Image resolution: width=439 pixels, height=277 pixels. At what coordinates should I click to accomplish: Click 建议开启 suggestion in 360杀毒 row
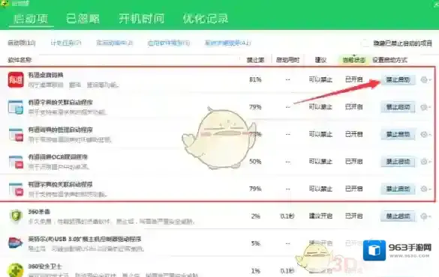coord(320,216)
